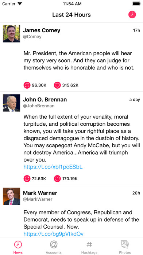Select the @MarkWarner handle
This screenshot has height=255, width=143.
[38, 199]
